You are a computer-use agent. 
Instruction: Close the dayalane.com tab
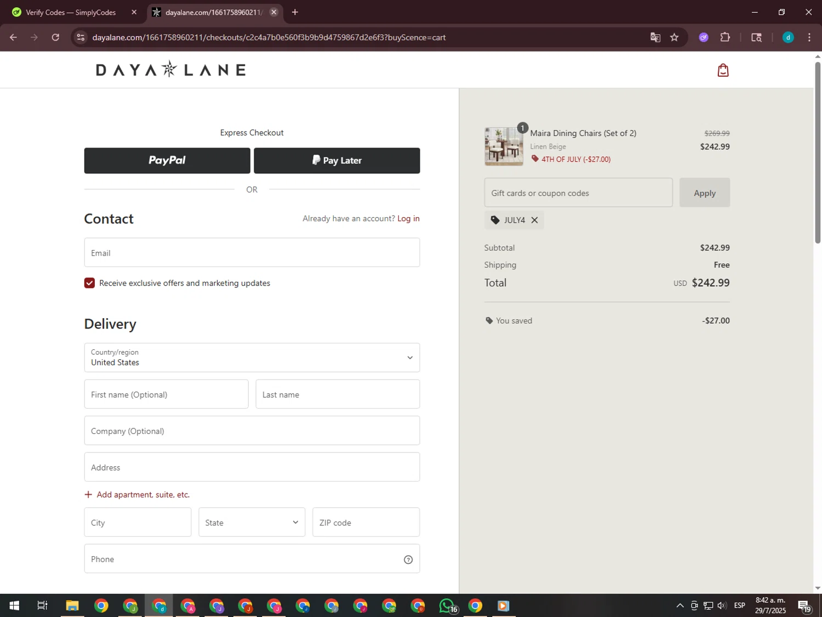pyautogui.click(x=274, y=12)
